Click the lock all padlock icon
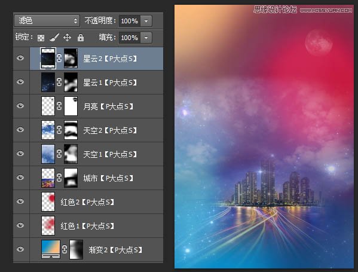 click(80, 37)
